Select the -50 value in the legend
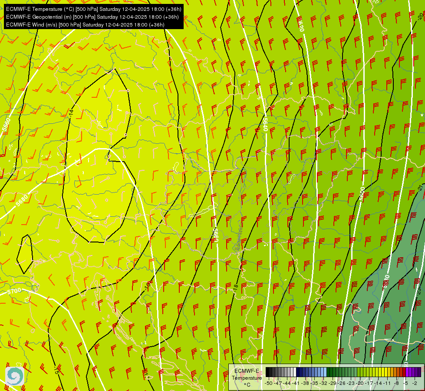 coord(269,383)
